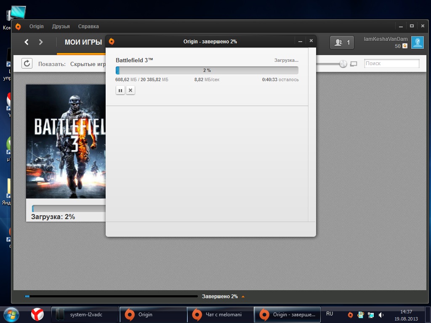Click the Battlefield 3 download progress bar
431x323 pixels.
point(207,70)
